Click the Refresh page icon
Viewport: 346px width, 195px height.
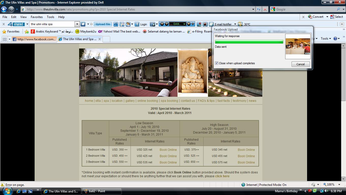point(259,9)
